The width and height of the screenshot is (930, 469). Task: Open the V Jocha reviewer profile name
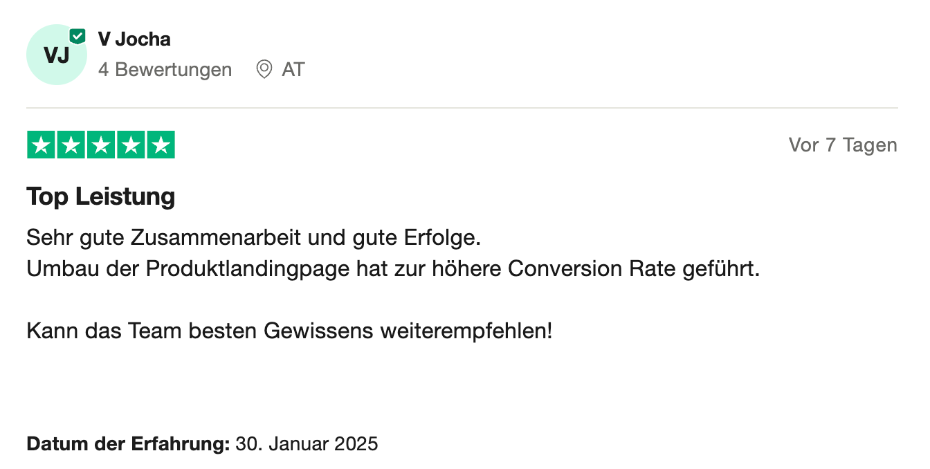point(134,39)
